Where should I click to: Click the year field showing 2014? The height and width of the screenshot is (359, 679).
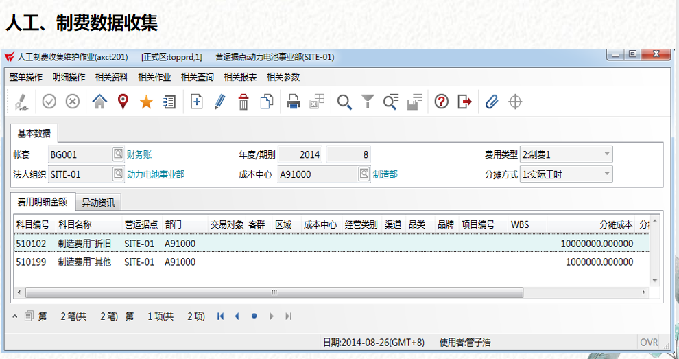[x=300, y=154]
